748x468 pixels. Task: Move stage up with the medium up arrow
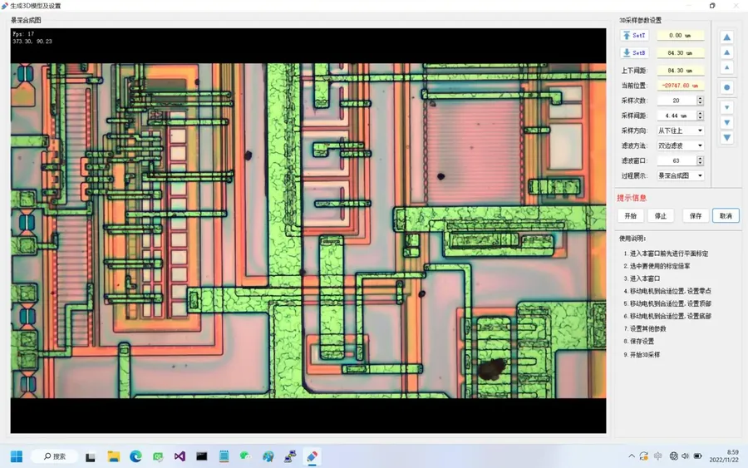coord(726,52)
